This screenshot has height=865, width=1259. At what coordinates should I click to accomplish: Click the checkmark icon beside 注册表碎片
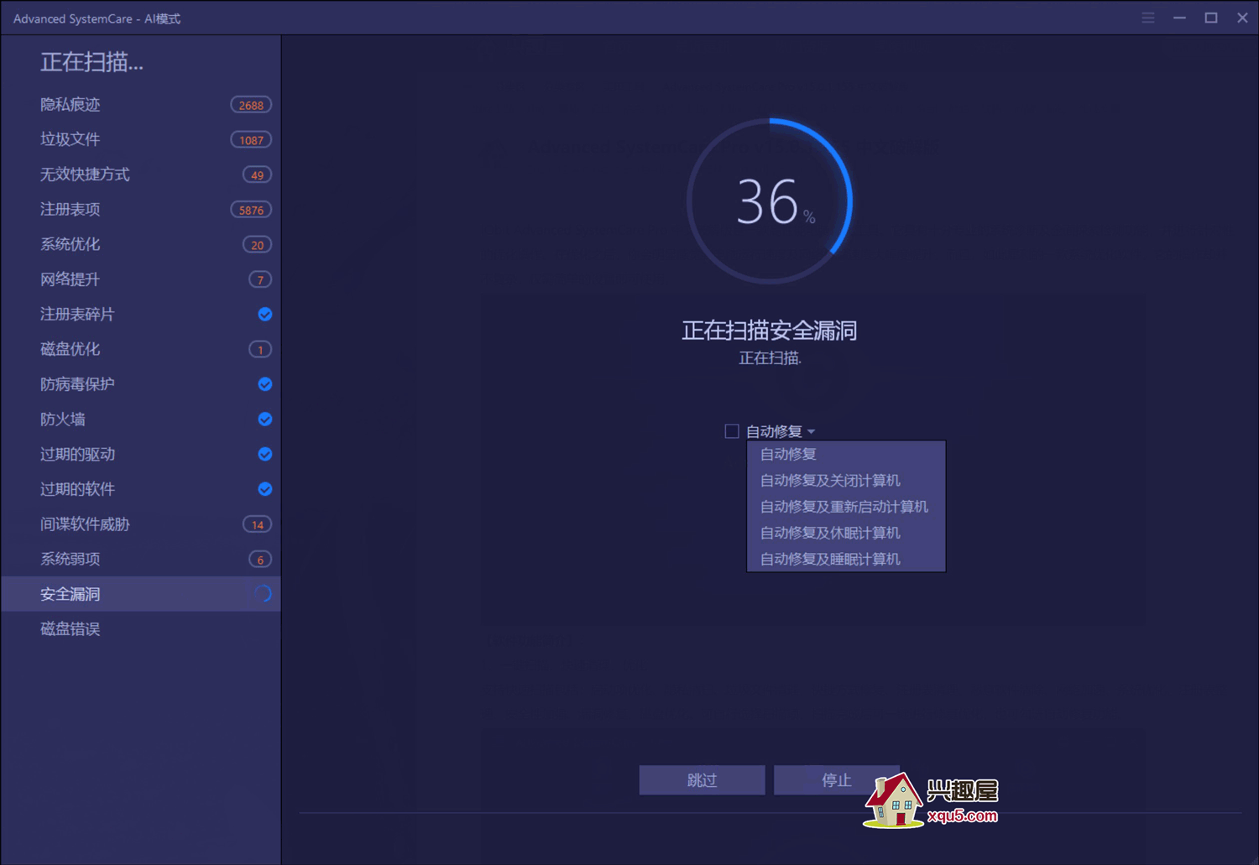click(264, 315)
